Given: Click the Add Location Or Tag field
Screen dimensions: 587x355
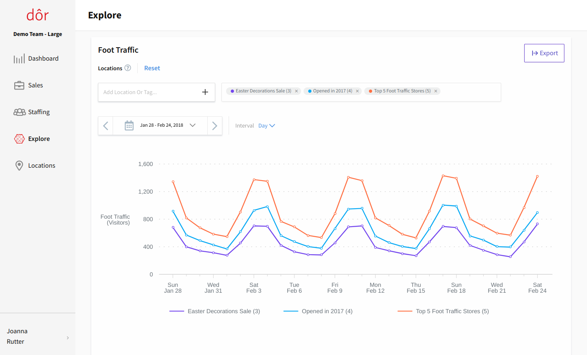Looking at the screenshot, I should (x=147, y=92).
